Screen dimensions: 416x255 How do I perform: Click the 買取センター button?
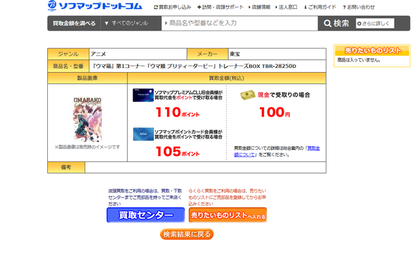pos(146,215)
